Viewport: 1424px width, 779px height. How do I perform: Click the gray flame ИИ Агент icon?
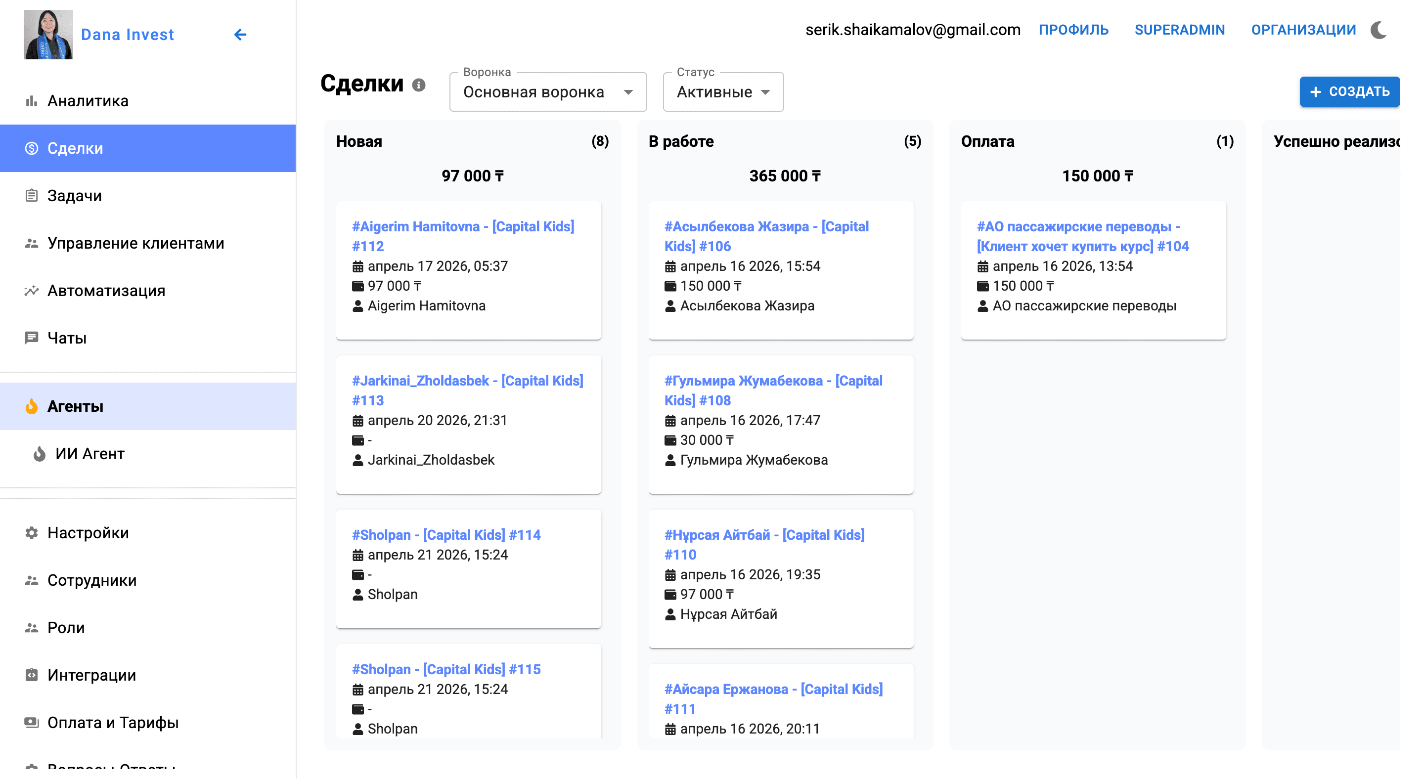[39, 454]
